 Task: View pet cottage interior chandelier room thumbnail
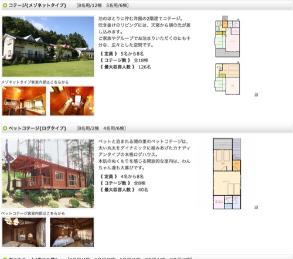pyautogui.click(x=24, y=232)
